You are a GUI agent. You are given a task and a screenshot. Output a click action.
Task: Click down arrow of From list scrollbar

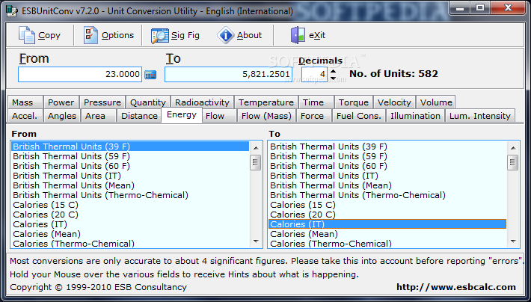(256, 241)
